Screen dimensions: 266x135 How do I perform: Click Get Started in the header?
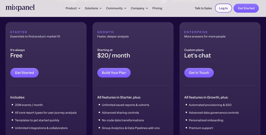[x=246, y=8]
